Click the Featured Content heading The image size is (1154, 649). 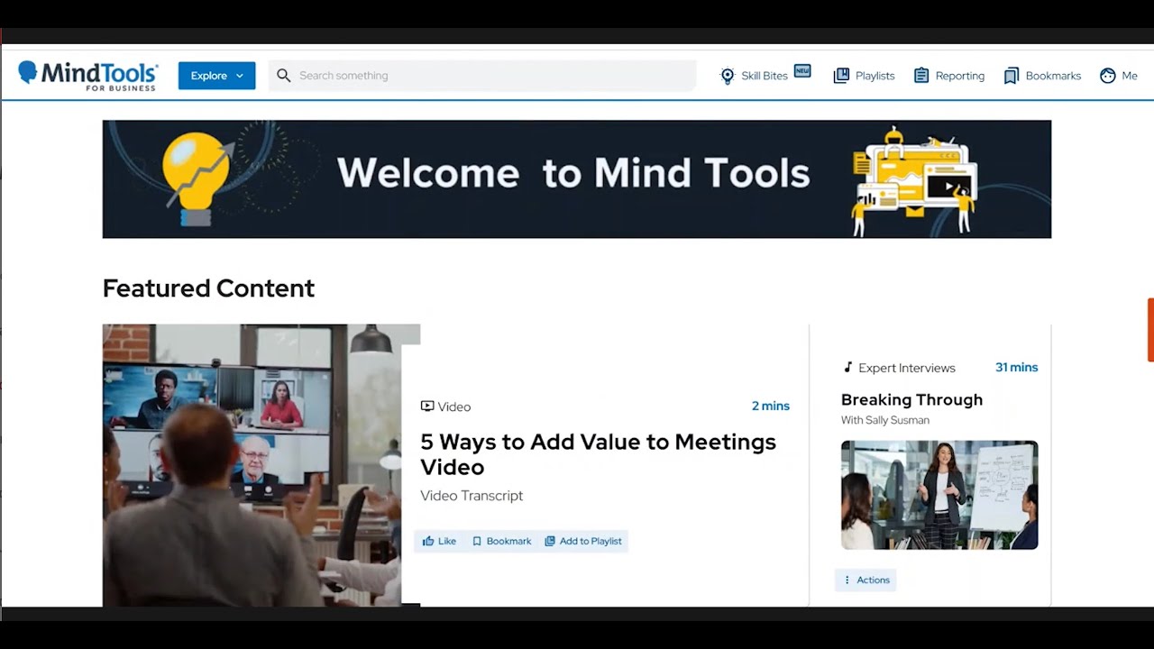(208, 288)
